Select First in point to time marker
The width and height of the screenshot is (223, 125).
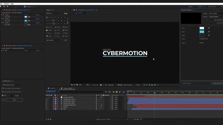[2, 88]
